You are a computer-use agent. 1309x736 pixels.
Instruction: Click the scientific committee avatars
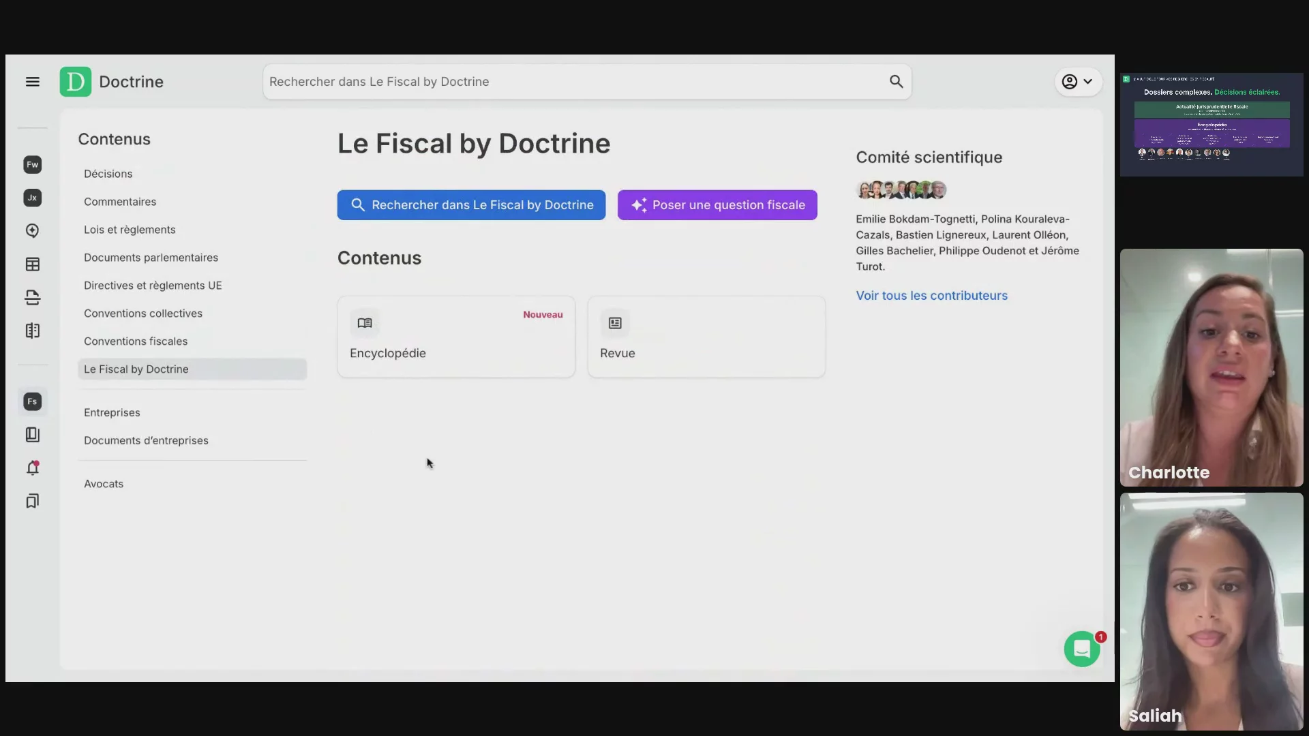901,190
